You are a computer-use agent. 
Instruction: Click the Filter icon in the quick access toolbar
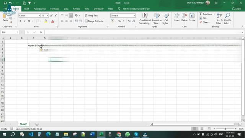[x=29, y=3]
